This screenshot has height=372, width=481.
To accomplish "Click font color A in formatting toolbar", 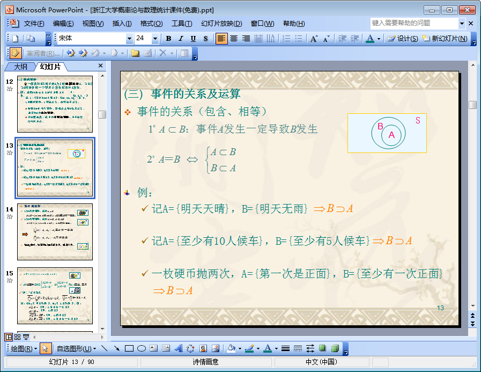I will (x=370, y=39).
